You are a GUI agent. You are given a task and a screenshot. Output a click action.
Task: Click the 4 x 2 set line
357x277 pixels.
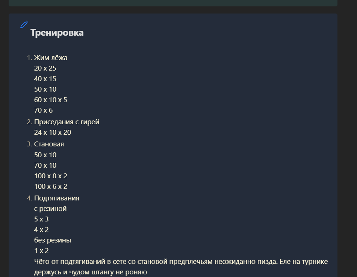pyautogui.click(x=41, y=230)
